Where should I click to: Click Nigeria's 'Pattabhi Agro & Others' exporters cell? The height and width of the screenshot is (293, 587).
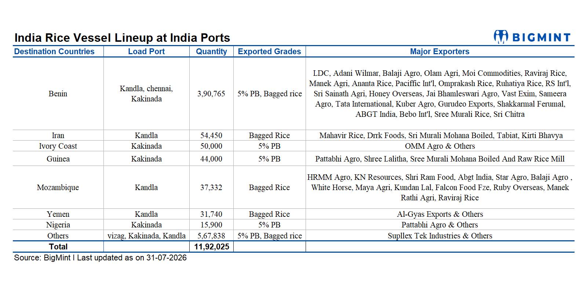click(440, 225)
